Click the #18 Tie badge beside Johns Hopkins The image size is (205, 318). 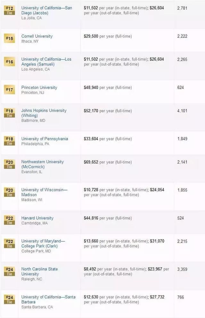[x=9, y=113]
